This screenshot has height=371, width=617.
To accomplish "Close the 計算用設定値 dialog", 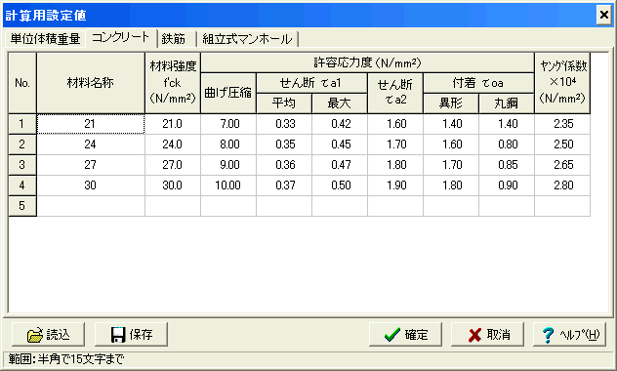I will coord(604,15).
